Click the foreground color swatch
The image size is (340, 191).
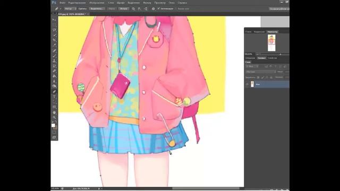point(53,125)
